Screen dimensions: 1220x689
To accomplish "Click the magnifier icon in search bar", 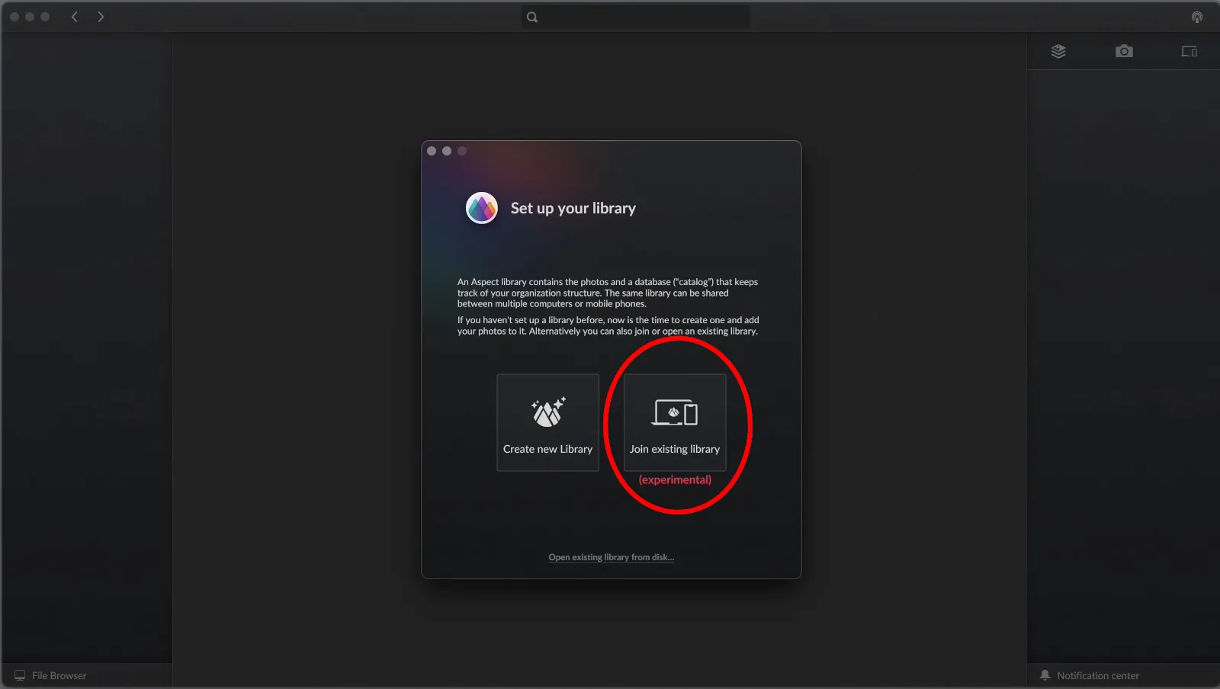I will pyautogui.click(x=532, y=17).
